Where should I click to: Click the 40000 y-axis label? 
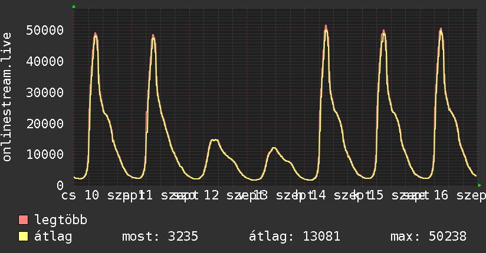(x=45, y=61)
